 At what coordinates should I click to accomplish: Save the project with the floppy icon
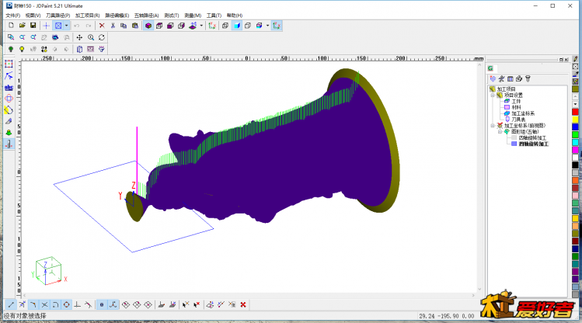pos(33,26)
